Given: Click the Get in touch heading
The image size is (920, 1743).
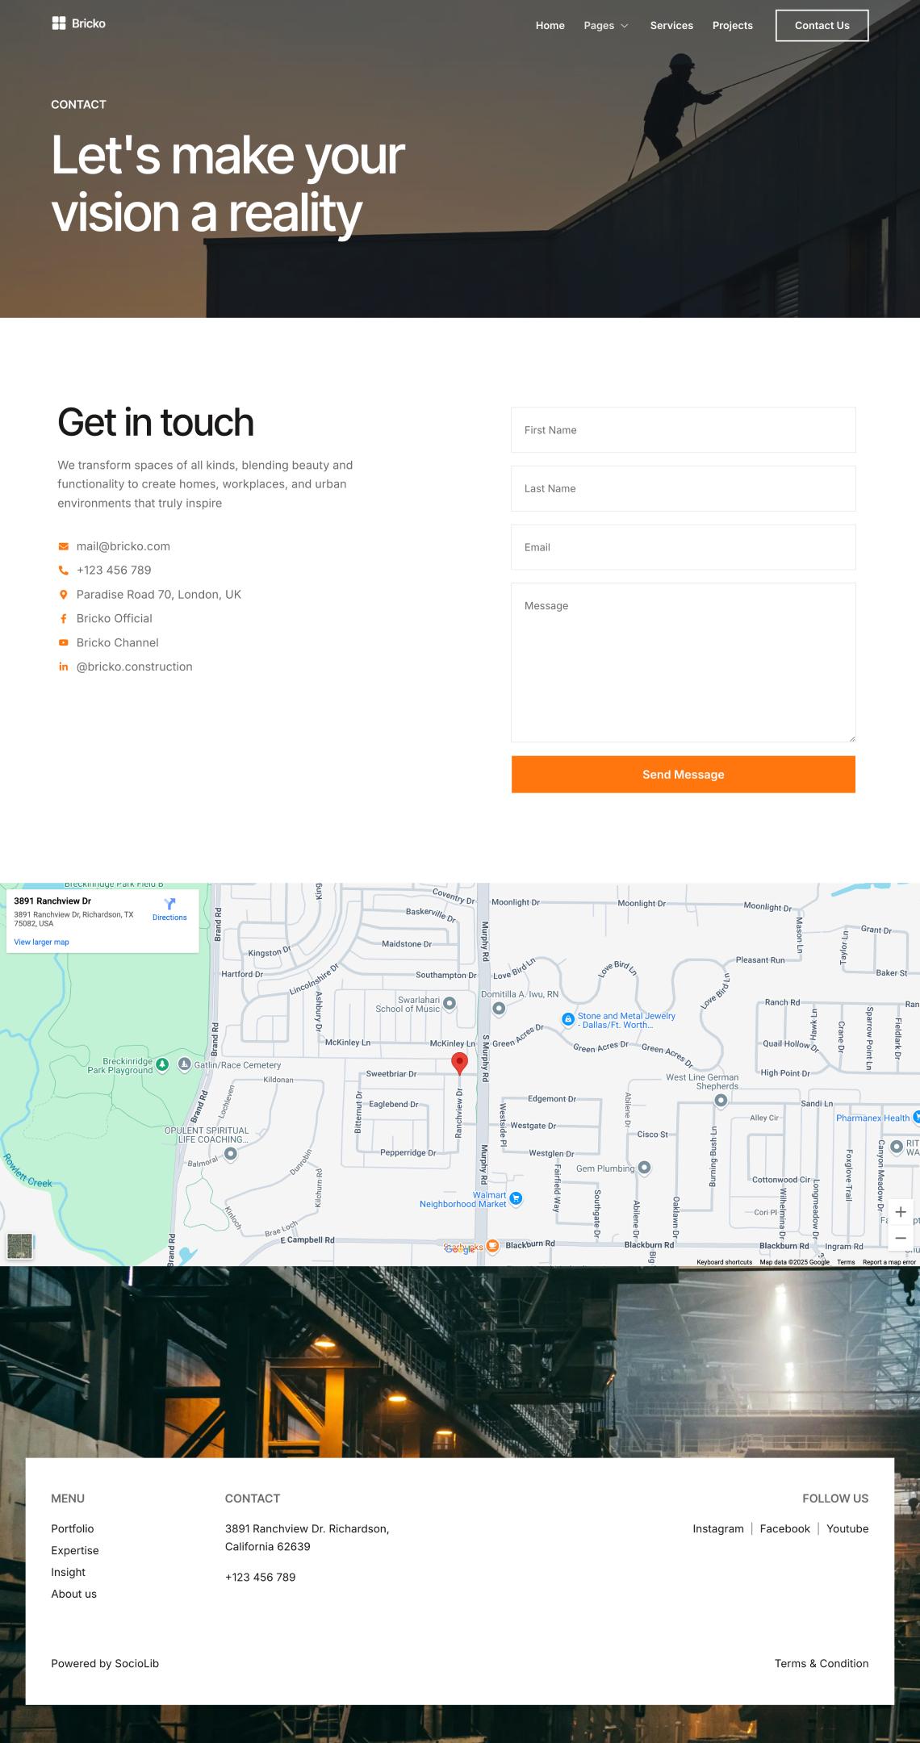Looking at the screenshot, I should click(156, 423).
